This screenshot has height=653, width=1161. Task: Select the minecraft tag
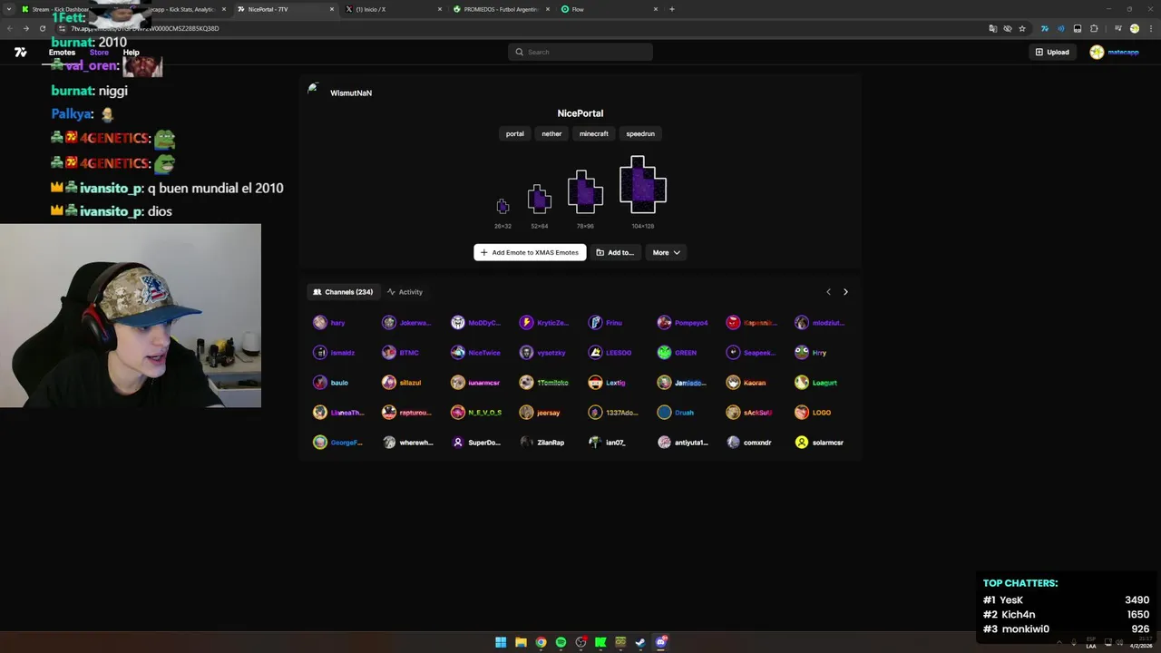tap(594, 133)
